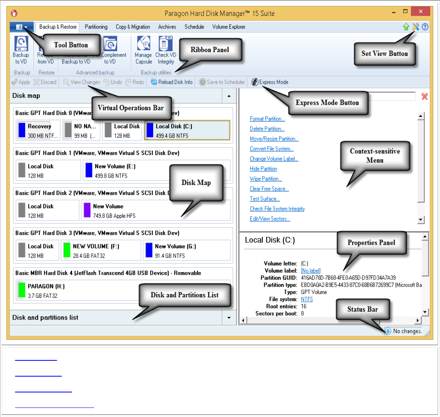The height and width of the screenshot is (417, 440).
Task: Click the Format Partition link
Action: point(267,119)
